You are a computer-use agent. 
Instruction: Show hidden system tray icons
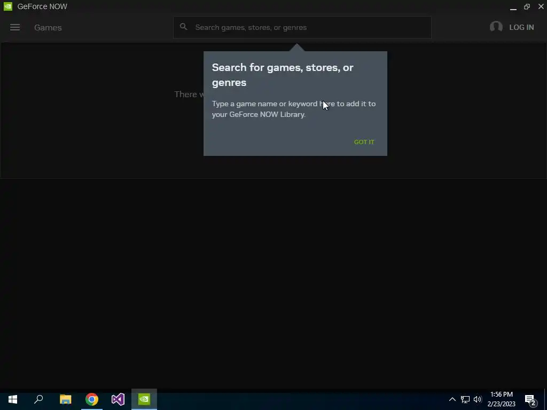click(x=452, y=399)
